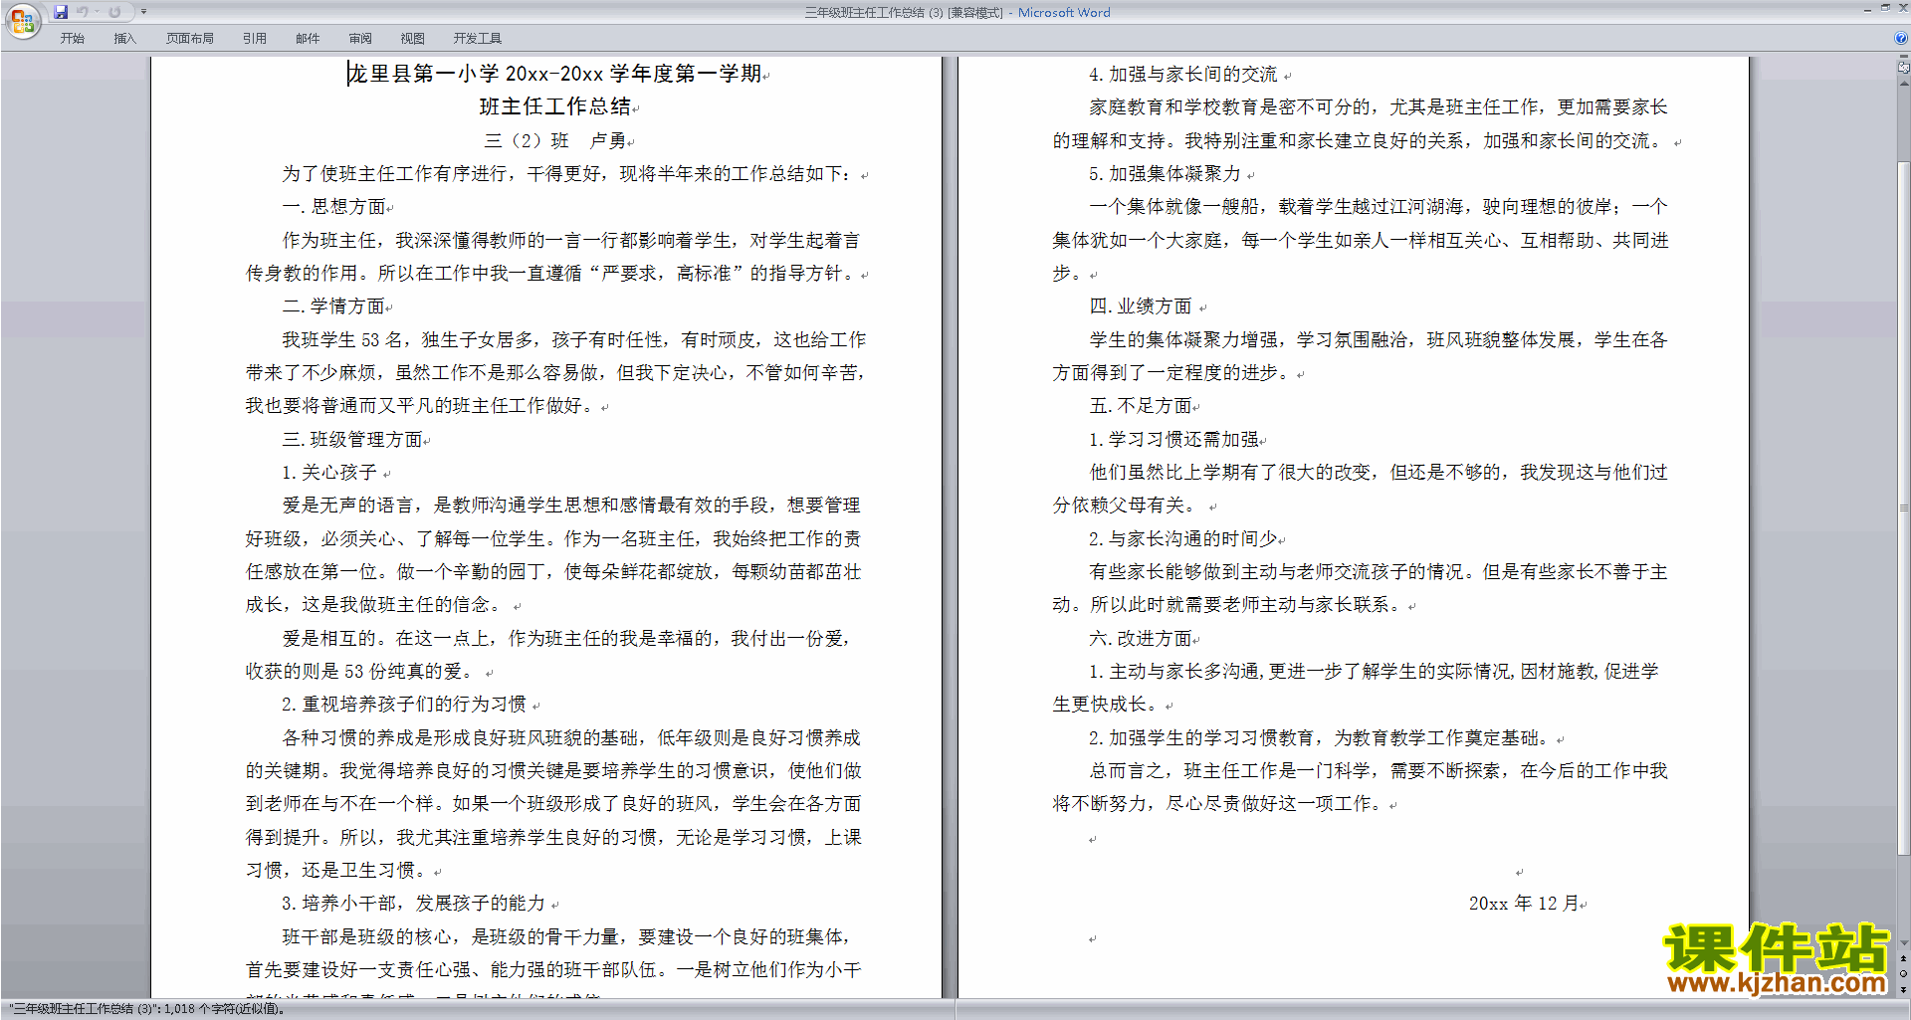
Task: Click the subheading 2.重视培养孩子们的行为习惯
Action: point(404,705)
